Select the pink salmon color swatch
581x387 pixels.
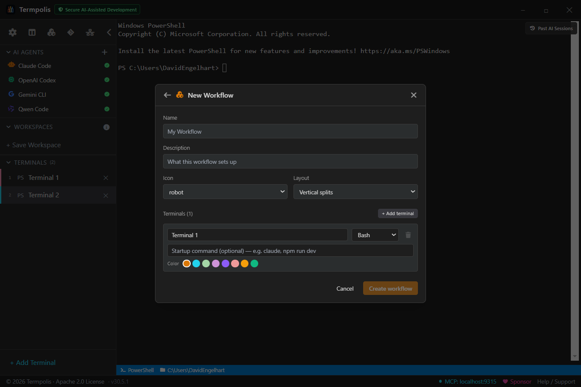[235, 264]
